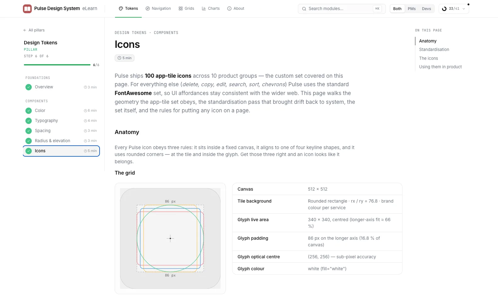
Task: Click the green checkmark beside Radius & elevation
Action: [x=29, y=141]
